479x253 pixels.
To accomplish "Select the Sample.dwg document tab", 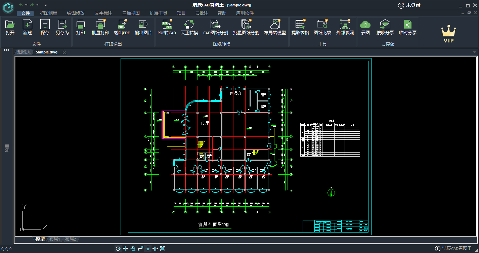I will pyautogui.click(x=47, y=52).
